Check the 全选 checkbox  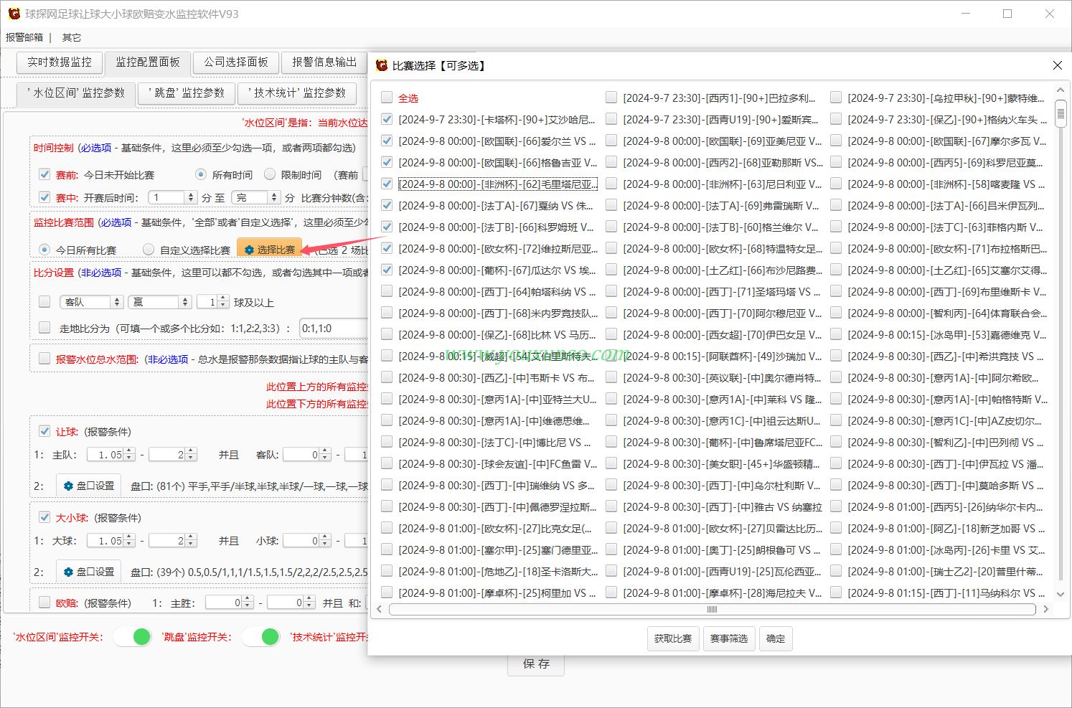[x=387, y=98]
